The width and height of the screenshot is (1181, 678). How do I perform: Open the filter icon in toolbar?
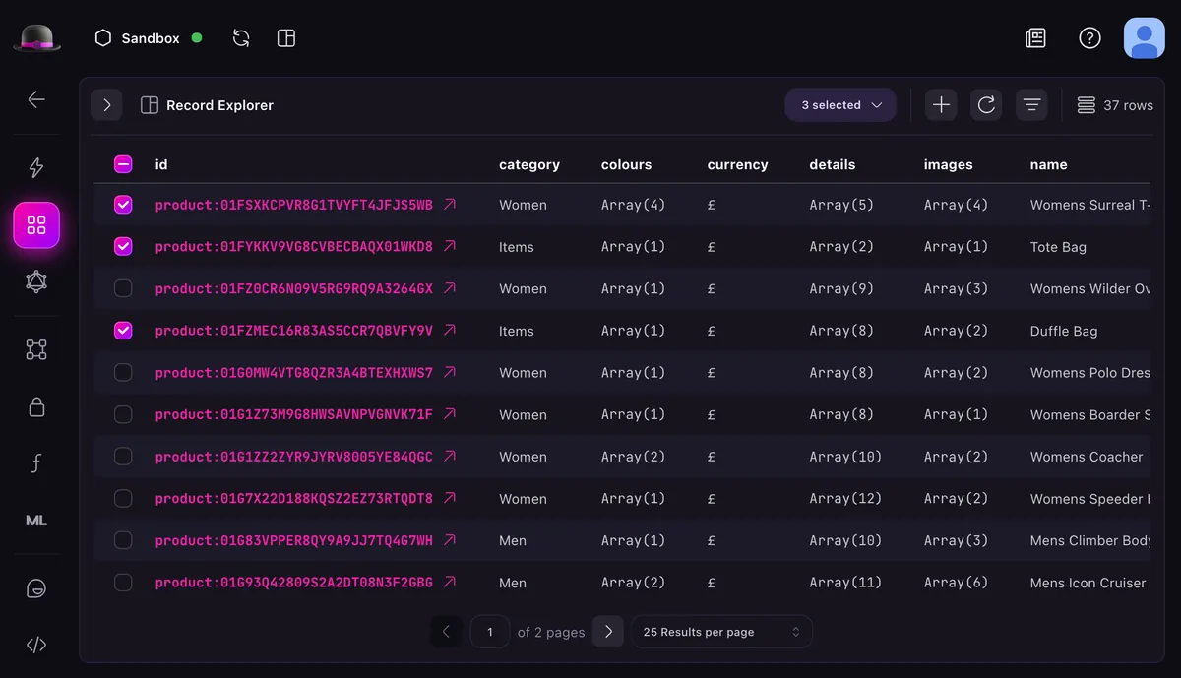(1031, 105)
